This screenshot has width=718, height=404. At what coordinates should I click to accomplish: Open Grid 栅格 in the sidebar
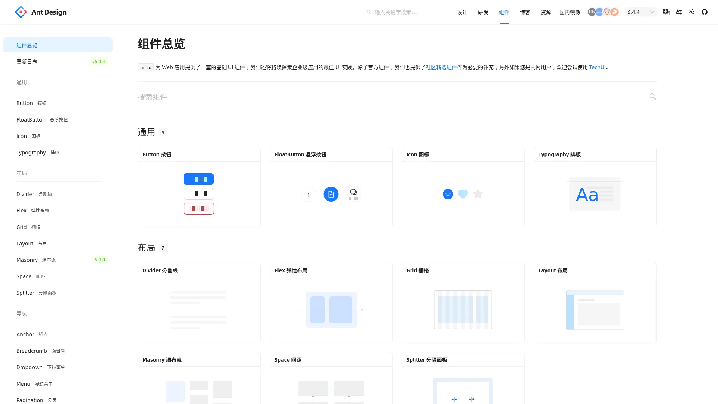click(58, 227)
